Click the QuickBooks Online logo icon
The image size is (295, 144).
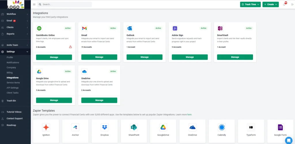click(39, 28)
